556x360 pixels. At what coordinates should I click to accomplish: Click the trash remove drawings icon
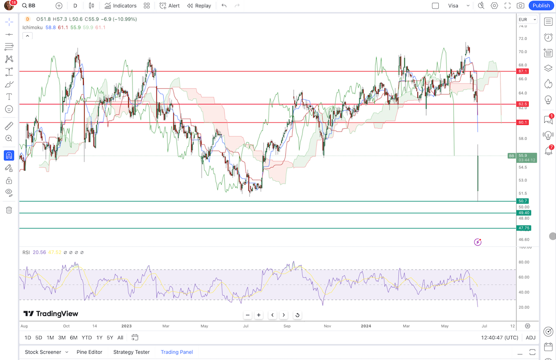pos(9,210)
